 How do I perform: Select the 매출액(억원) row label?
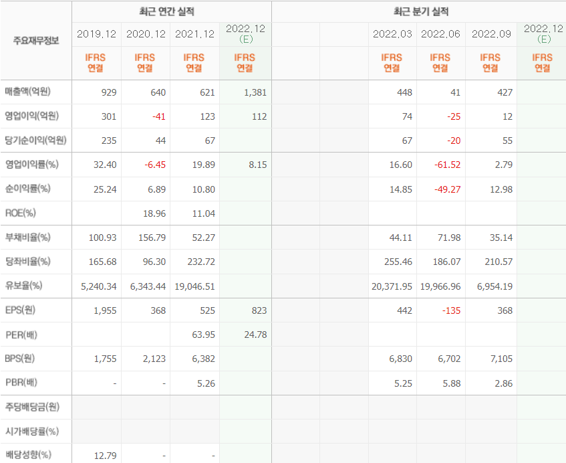click(27, 92)
